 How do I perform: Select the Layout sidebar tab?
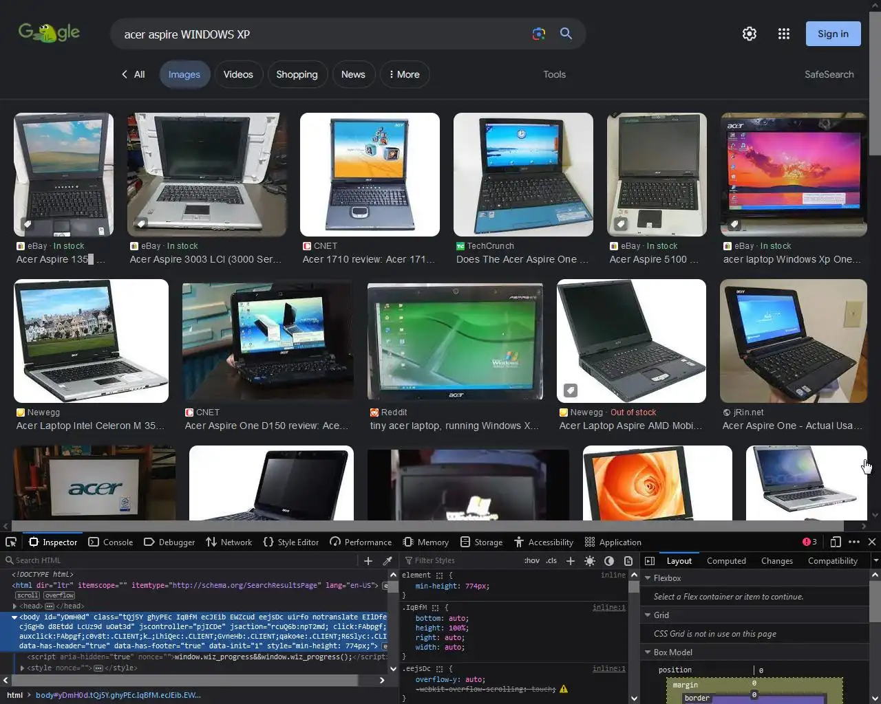click(x=679, y=560)
